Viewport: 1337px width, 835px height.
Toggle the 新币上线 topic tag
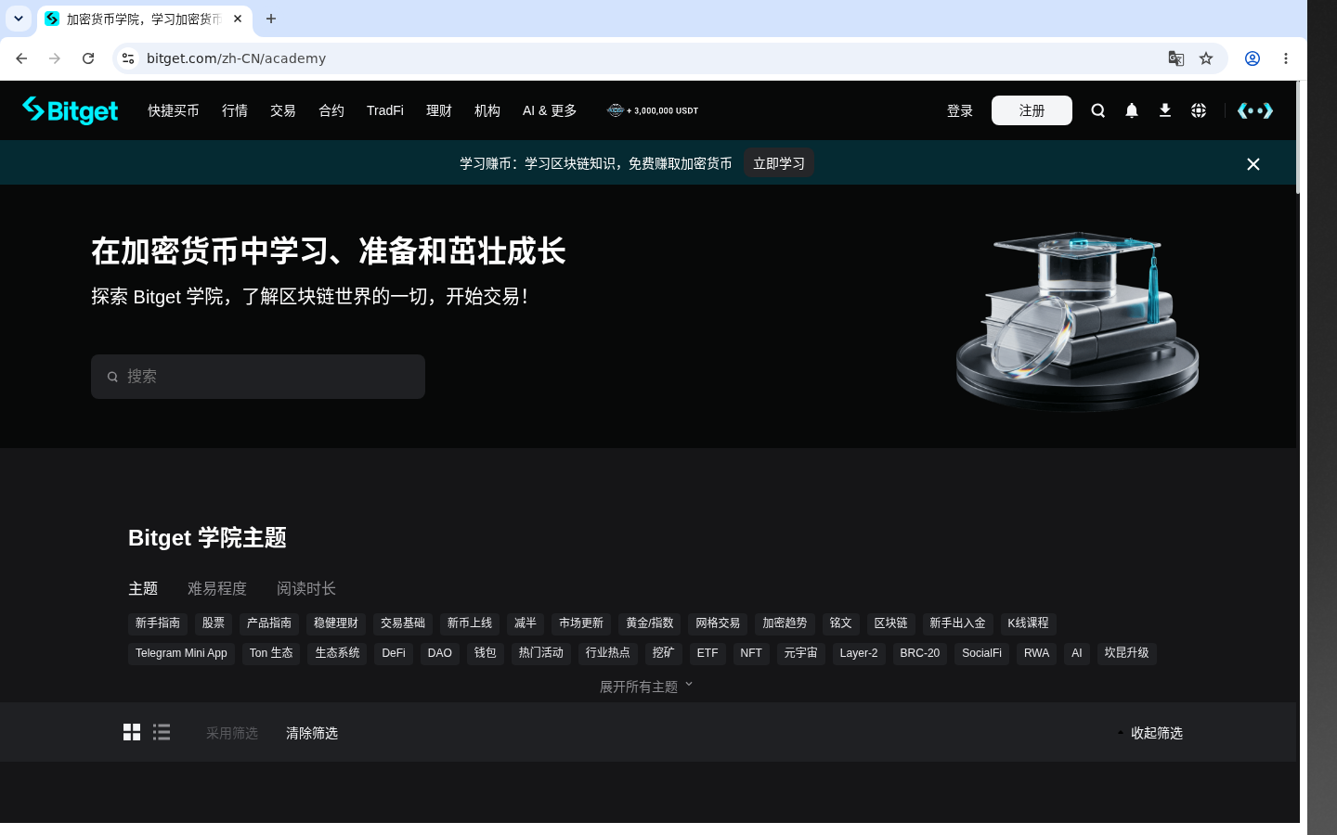[470, 623]
